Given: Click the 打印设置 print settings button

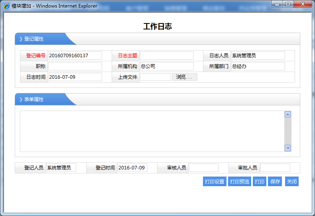Looking at the screenshot, I should tap(215, 182).
